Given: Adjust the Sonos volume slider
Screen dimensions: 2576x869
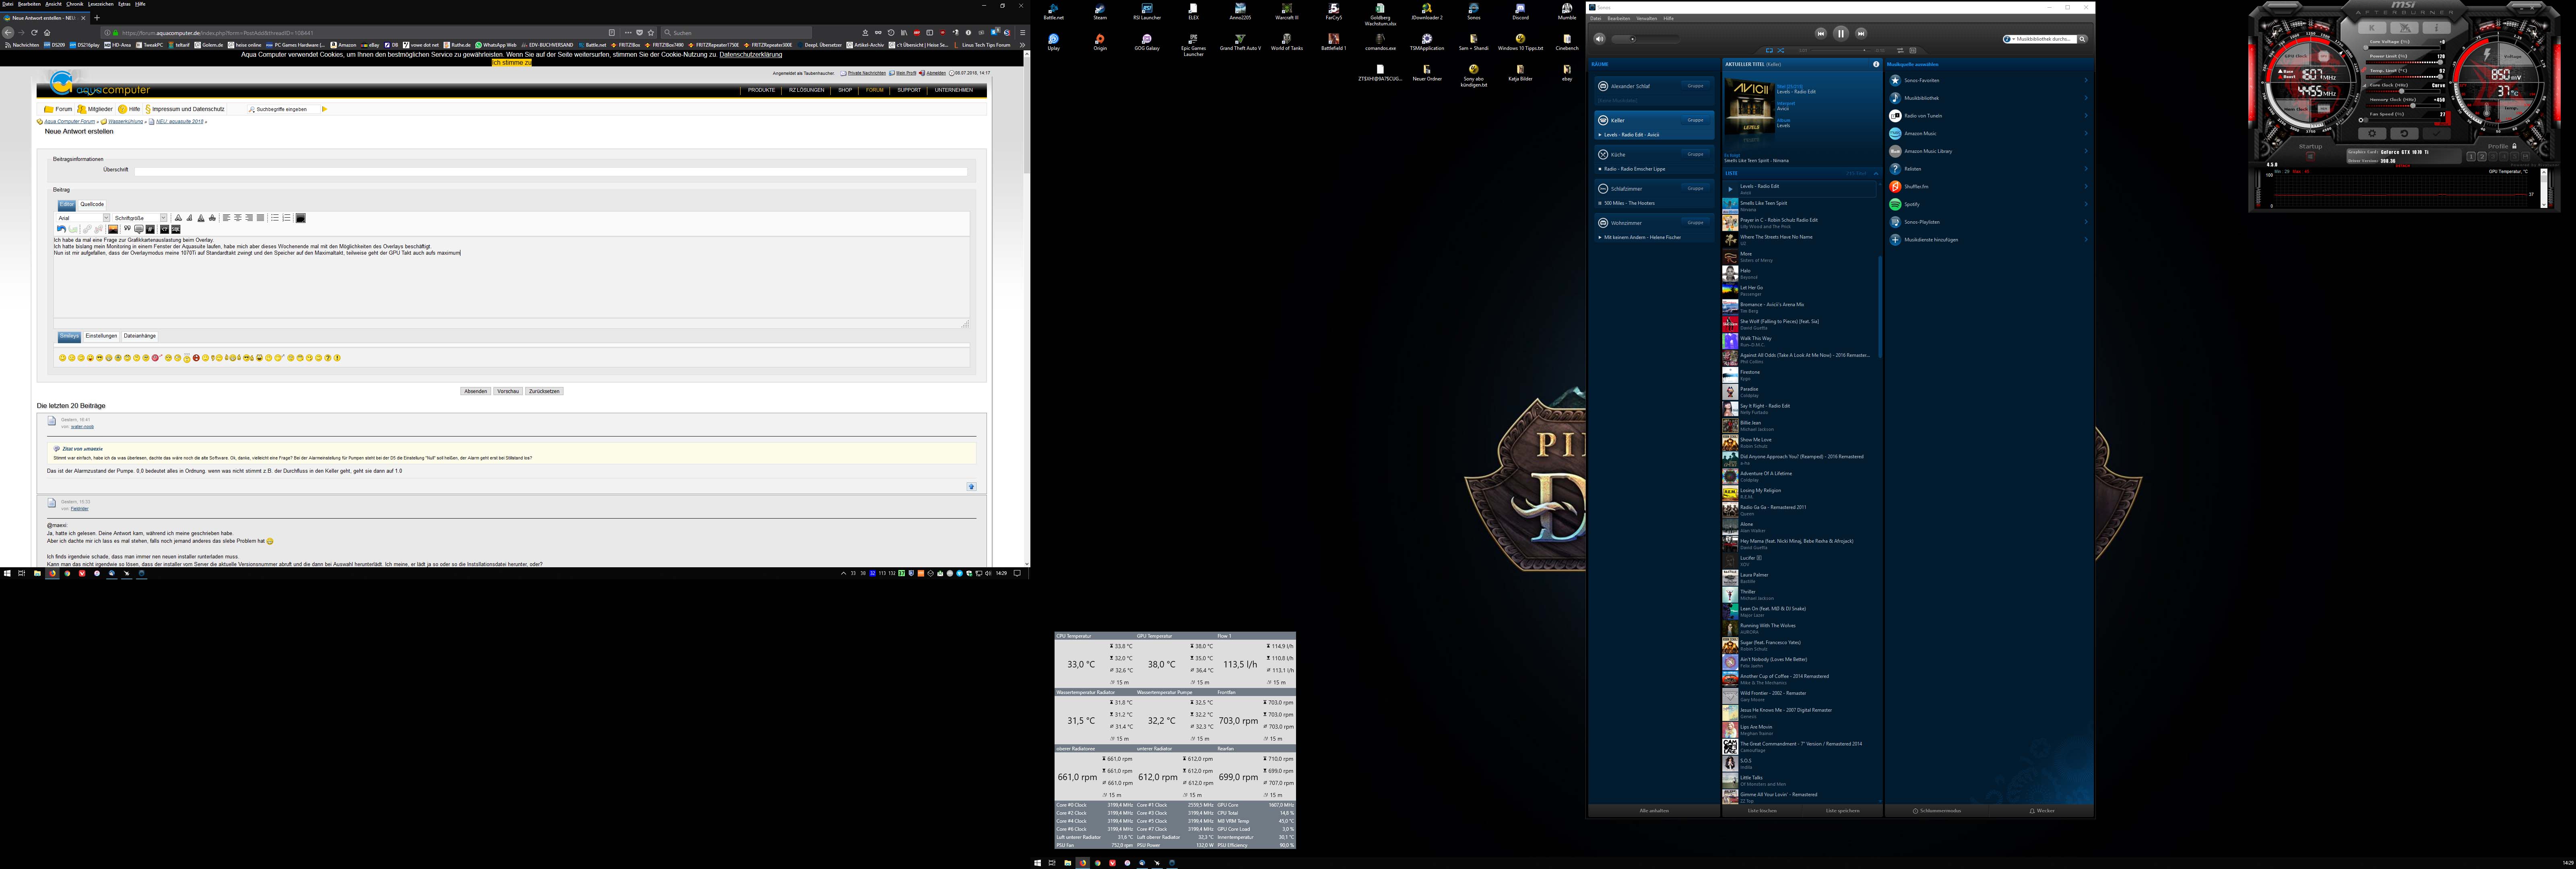Looking at the screenshot, I should click(x=1633, y=39).
